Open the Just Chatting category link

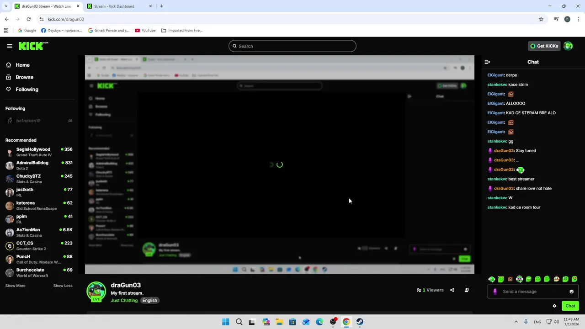[124, 301]
